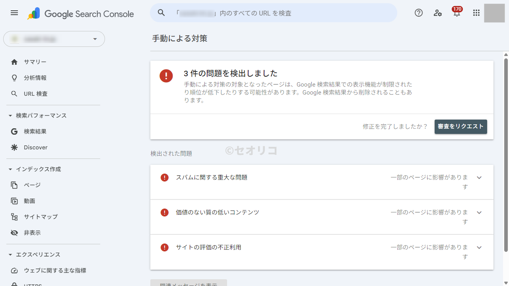
Task: Click the 審査をリクエスト button
Action: point(460,127)
